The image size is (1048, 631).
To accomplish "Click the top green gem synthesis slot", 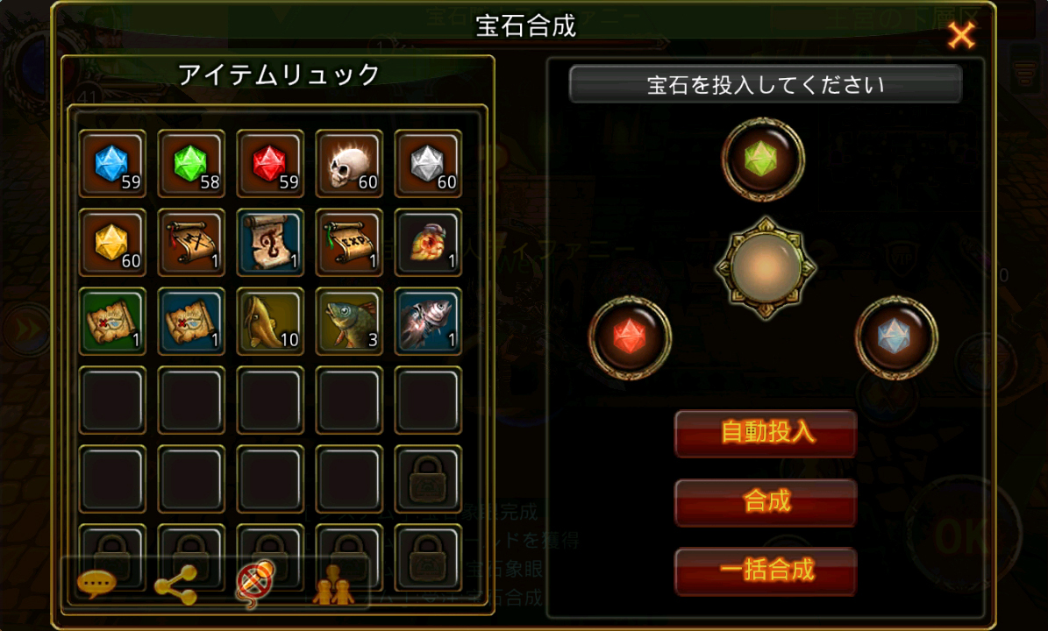I will (763, 159).
